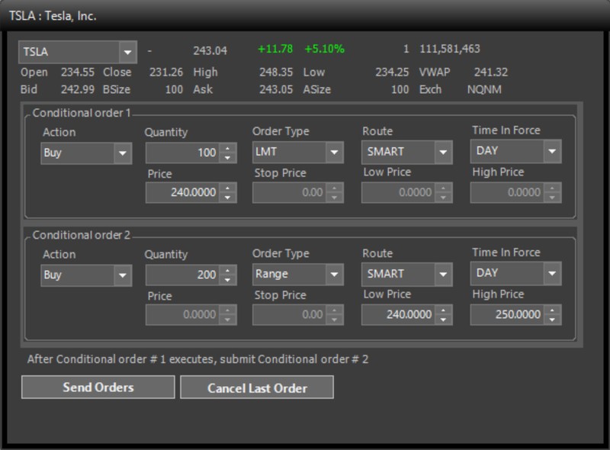
Task: Increase Quantity 200 using up arrow
Action: (227, 271)
